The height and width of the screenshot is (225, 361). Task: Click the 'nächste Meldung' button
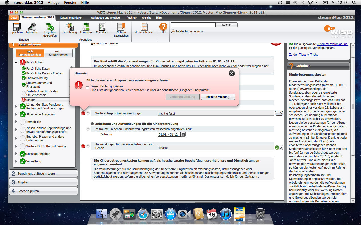tap(218, 97)
